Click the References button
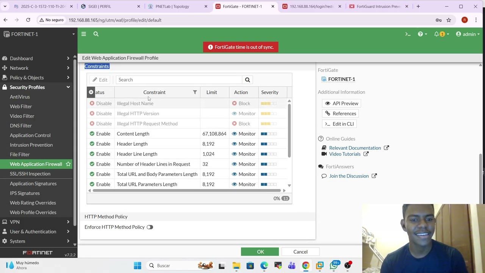The height and width of the screenshot is (273, 485). pyautogui.click(x=341, y=114)
